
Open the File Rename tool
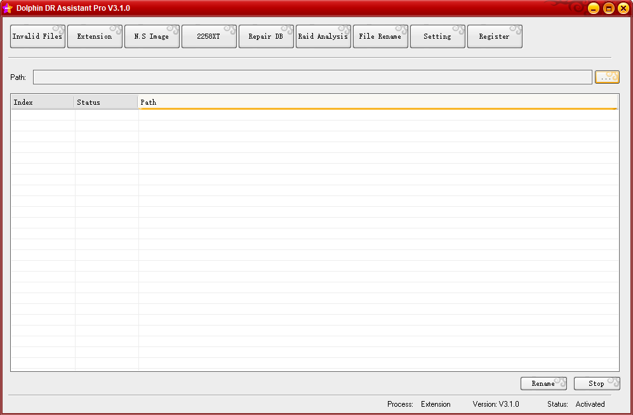point(380,37)
